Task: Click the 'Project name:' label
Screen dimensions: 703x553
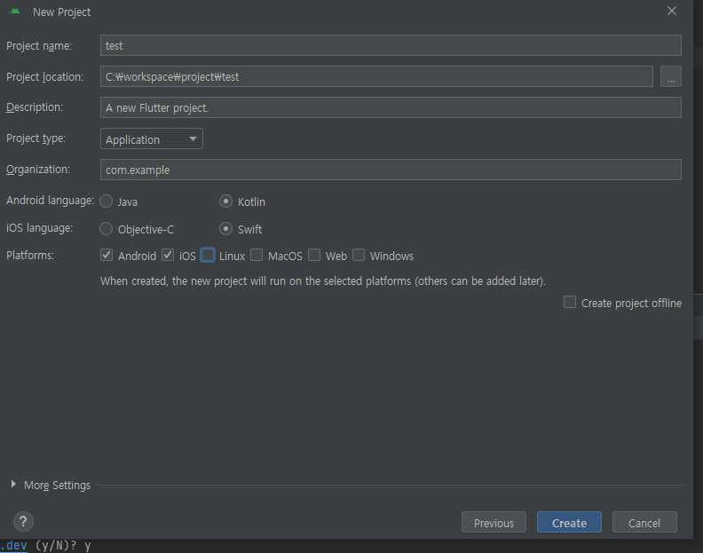Action: [x=39, y=46]
